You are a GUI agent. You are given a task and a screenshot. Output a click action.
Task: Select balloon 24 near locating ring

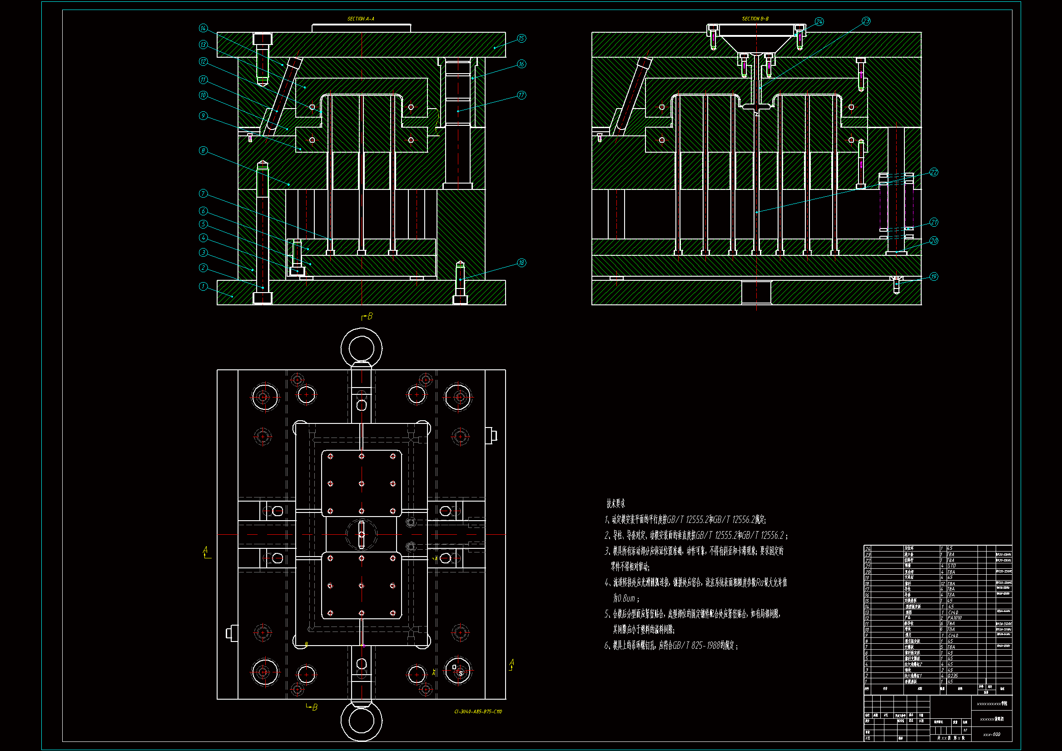pyautogui.click(x=819, y=22)
